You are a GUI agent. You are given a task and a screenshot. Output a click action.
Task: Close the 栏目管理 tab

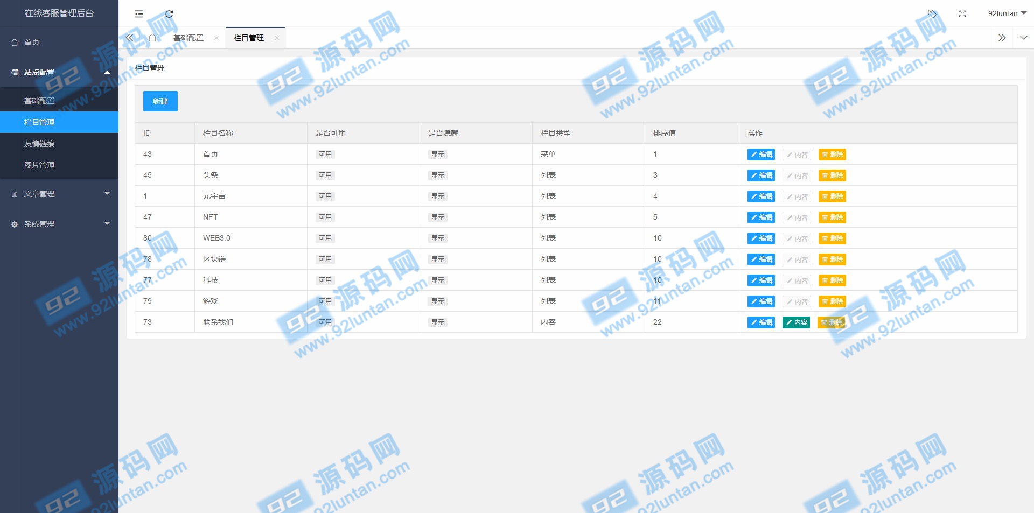click(x=277, y=38)
